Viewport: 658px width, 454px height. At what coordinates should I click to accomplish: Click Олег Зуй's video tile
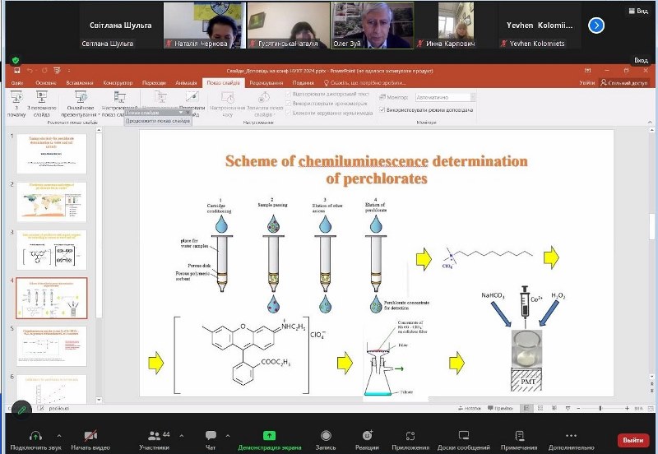tap(372, 25)
